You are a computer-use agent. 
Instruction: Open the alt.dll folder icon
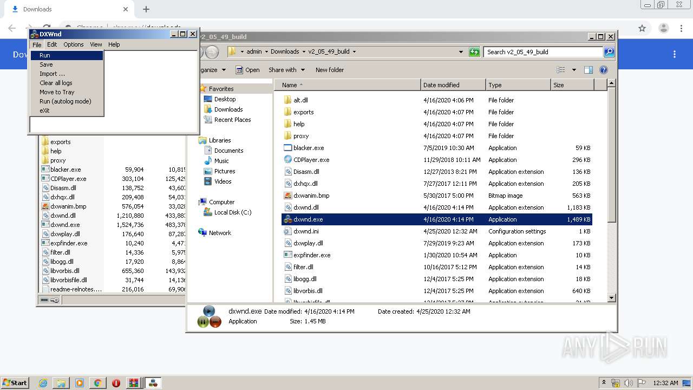pyautogui.click(x=288, y=100)
